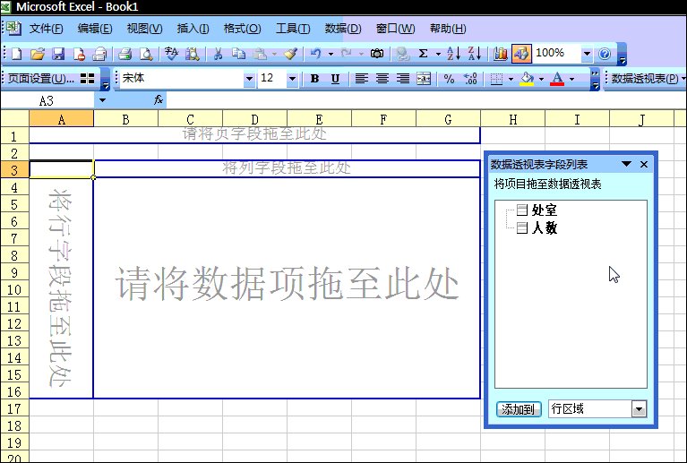687x463 pixels.
Task: Align cell text to the right
Action: tap(403, 79)
